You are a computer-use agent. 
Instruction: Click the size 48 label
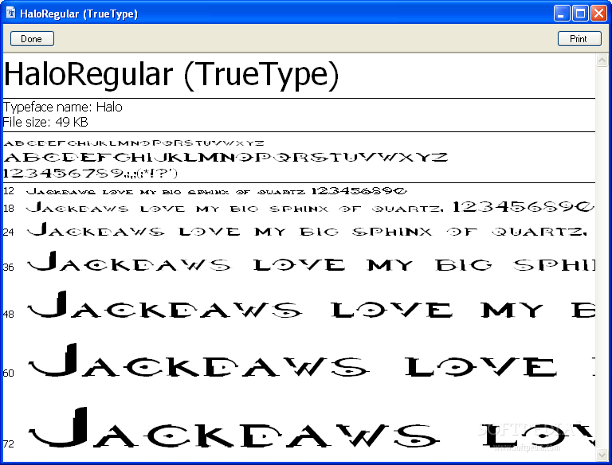coord(9,314)
